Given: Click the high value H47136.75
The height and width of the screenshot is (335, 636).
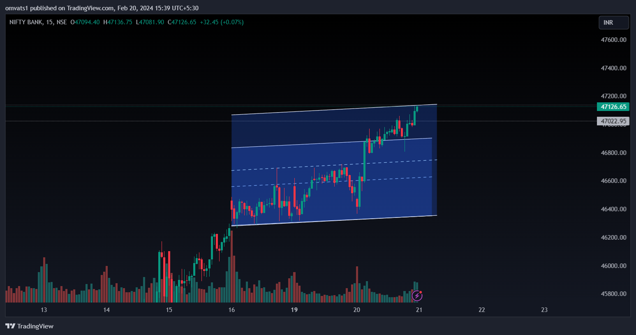Looking at the screenshot, I should coord(118,22).
